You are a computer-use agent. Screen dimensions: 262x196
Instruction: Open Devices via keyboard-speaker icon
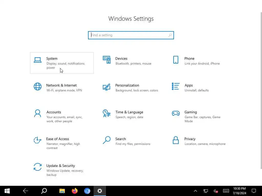[x=107, y=60]
